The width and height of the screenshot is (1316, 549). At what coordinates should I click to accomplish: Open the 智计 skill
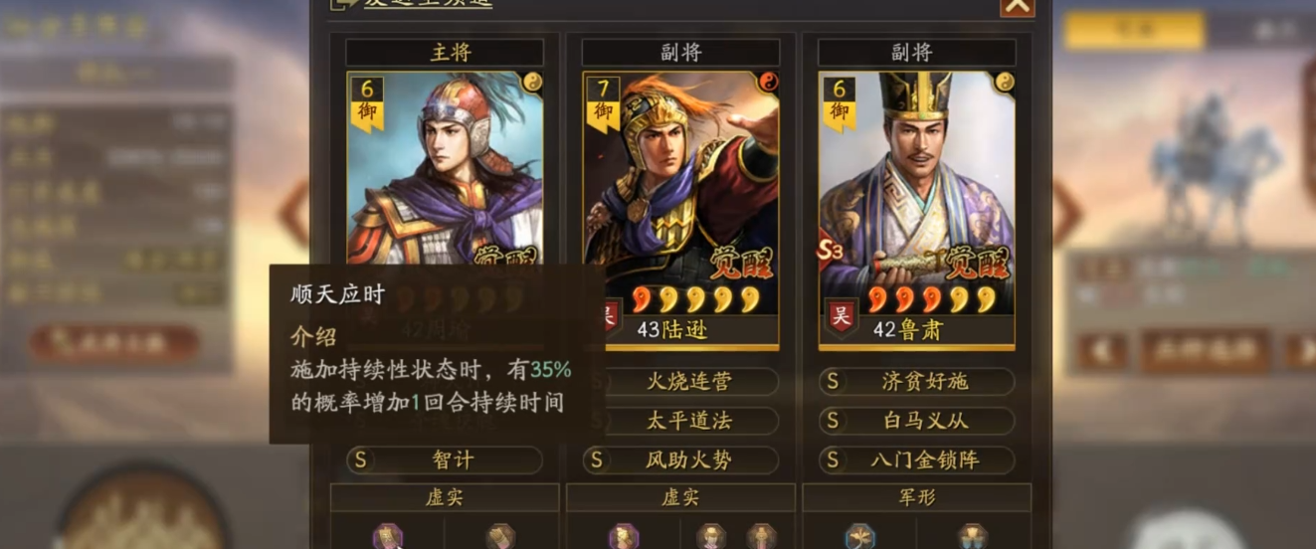coord(445,460)
